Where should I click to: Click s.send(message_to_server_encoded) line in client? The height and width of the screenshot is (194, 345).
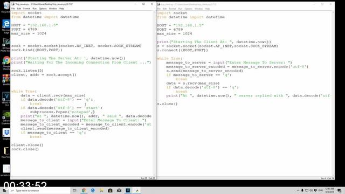[x=205, y=71]
